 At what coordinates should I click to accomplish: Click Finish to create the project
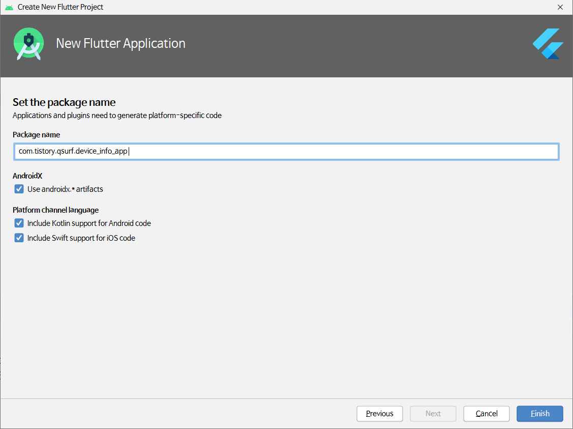(x=540, y=414)
